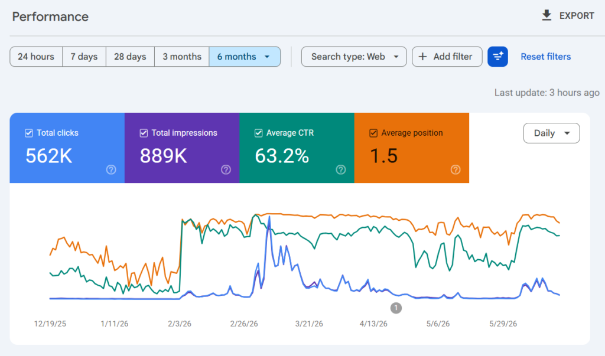
Task: Select the 6 months date range
Action: click(x=245, y=57)
